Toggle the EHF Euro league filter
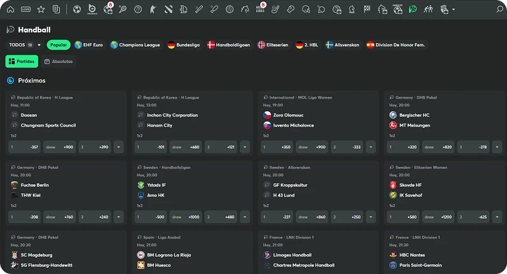The width and height of the screenshot is (507, 274). pyautogui.click(x=89, y=45)
